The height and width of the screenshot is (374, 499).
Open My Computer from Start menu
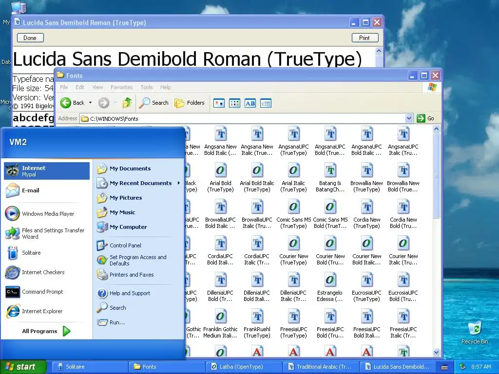(138, 227)
